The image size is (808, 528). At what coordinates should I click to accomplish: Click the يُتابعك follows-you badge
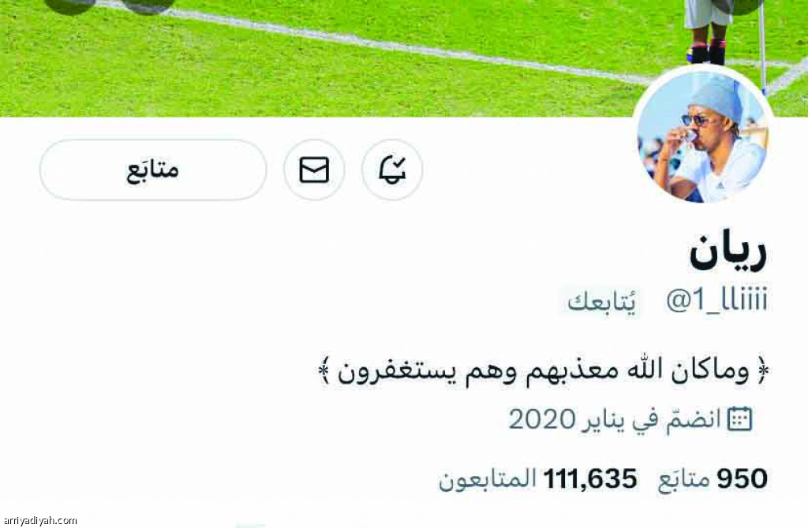[x=601, y=302]
